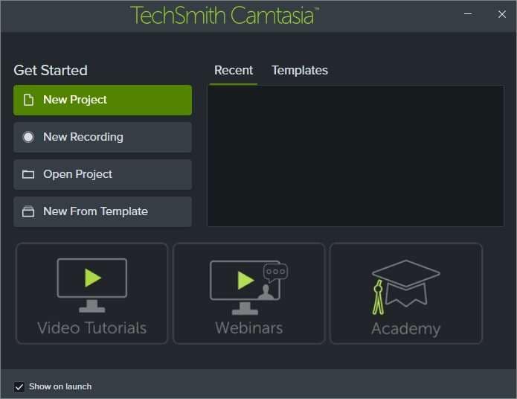Uncheck the Show on launch checkbox
Screen dimensions: 517x399
point(19,387)
